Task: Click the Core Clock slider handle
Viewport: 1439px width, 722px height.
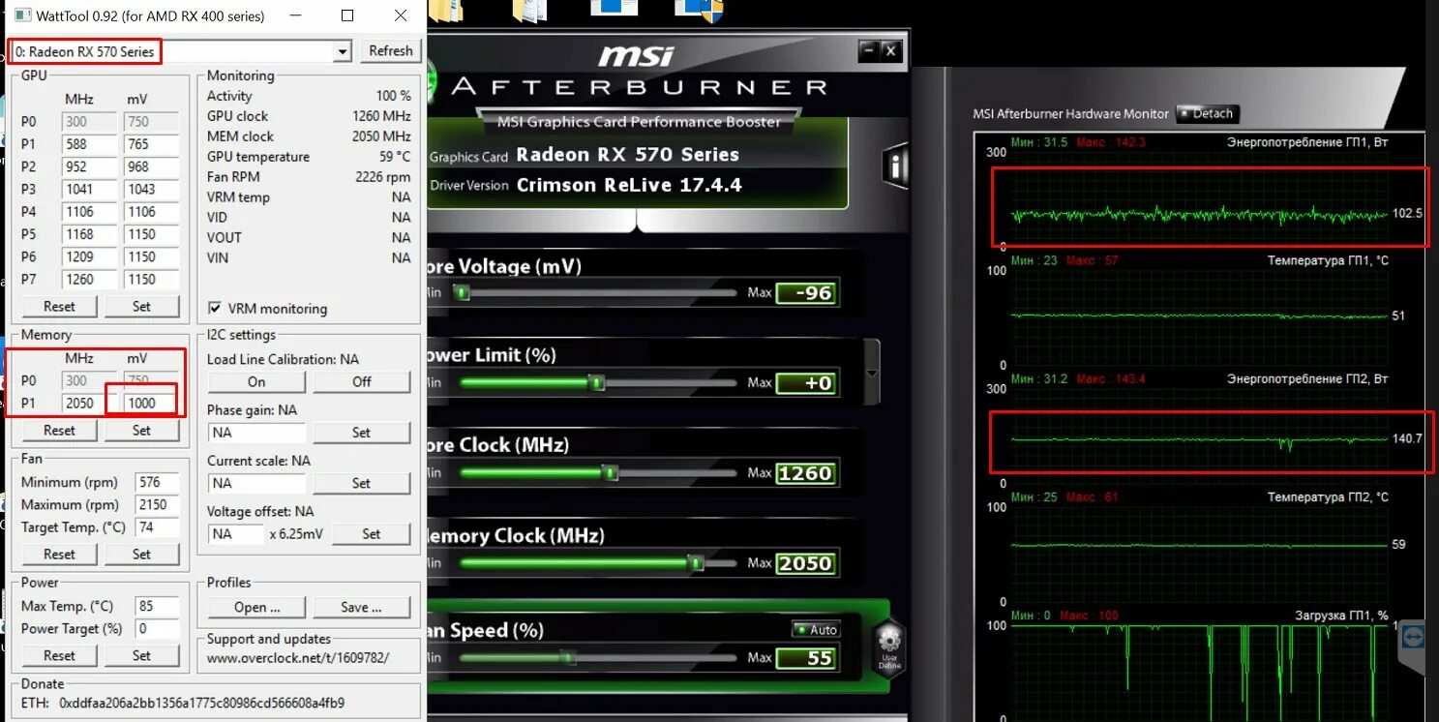Action: pos(610,473)
